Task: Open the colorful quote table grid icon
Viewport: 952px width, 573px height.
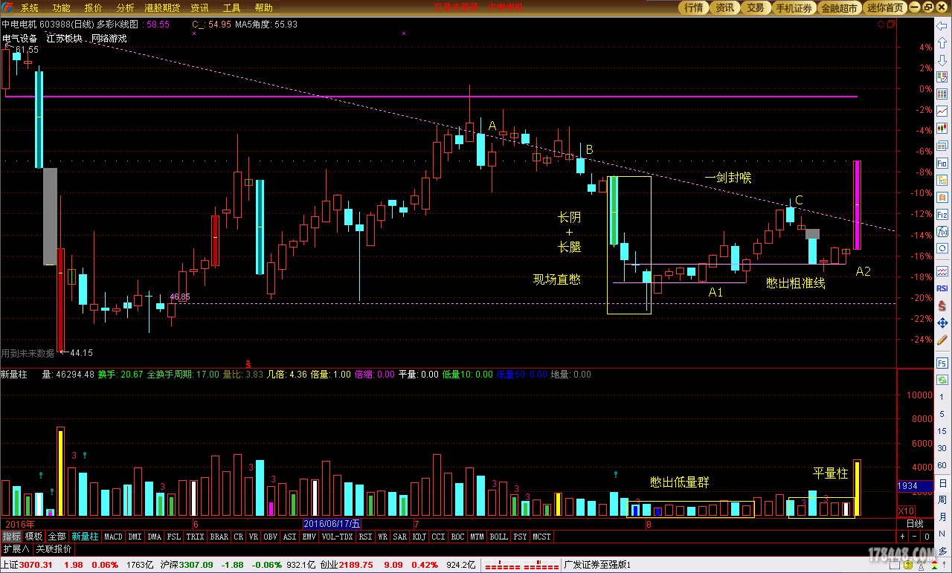Action: click(x=942, y=94)
